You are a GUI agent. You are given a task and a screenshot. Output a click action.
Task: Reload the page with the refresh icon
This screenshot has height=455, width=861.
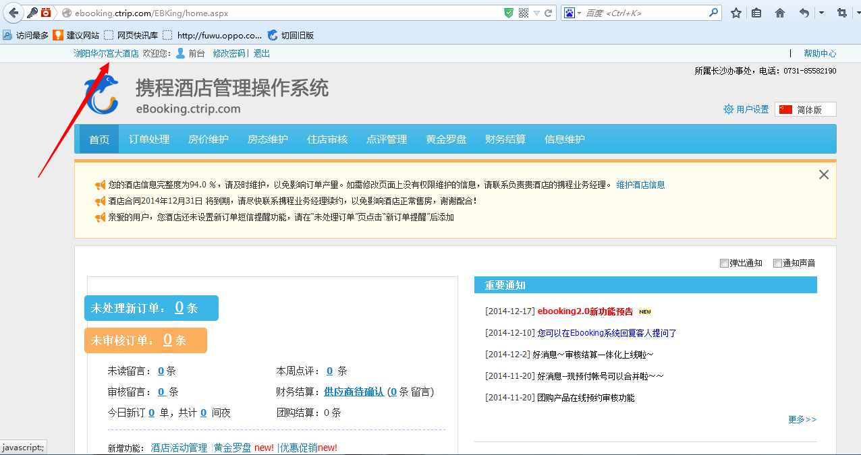tap(549, 13)
